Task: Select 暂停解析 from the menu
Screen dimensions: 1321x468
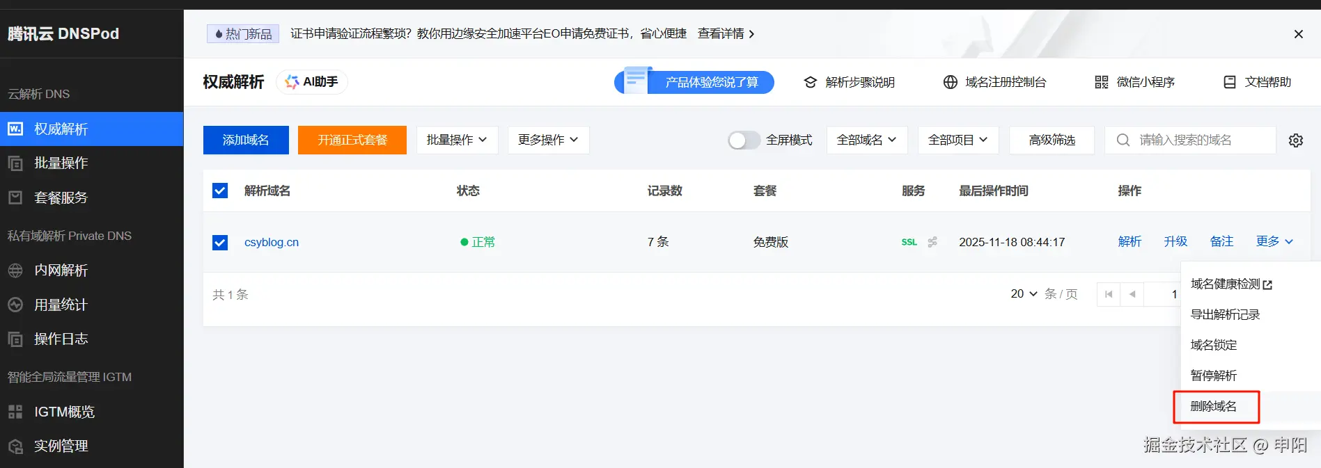Action: pos(1214,376)
